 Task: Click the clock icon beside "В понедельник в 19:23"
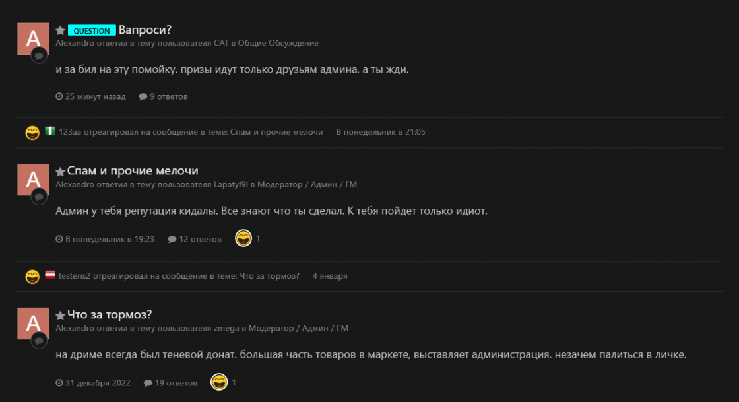pos(60,239)
